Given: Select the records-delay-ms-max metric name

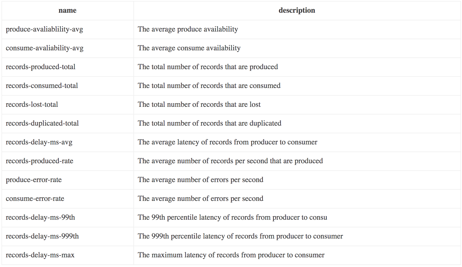Looking at the screenshot, I should click(x=40, y=255).
